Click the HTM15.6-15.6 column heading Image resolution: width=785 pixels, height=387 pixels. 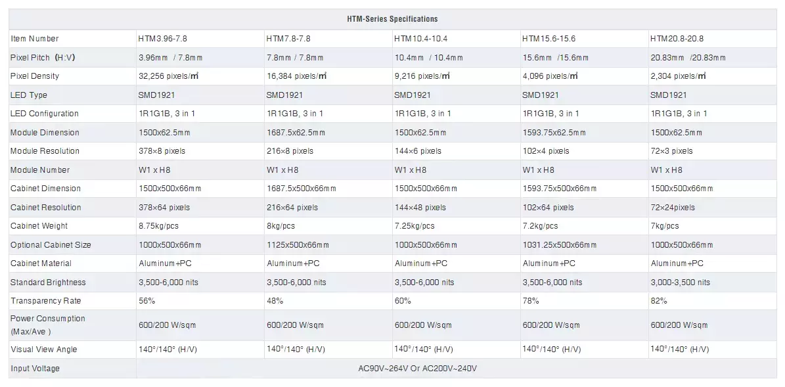(584, 39)
